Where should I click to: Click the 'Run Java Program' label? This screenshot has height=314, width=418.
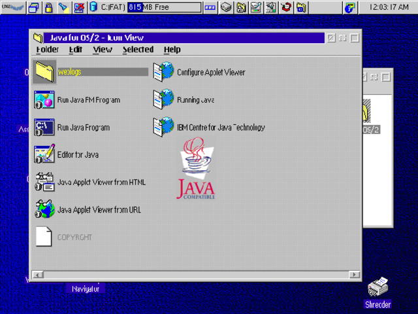point(84,128)
